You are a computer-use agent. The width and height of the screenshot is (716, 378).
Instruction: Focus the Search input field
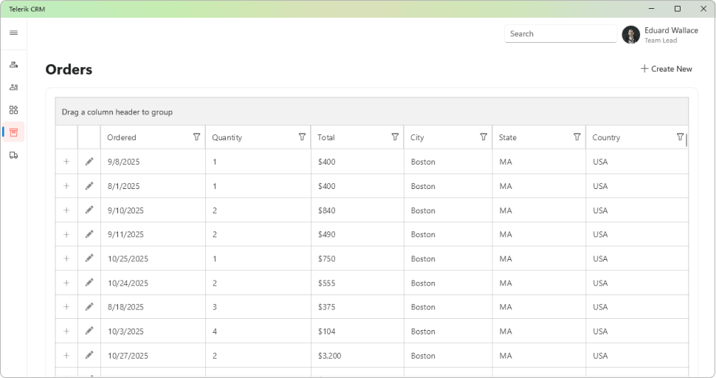560,34
